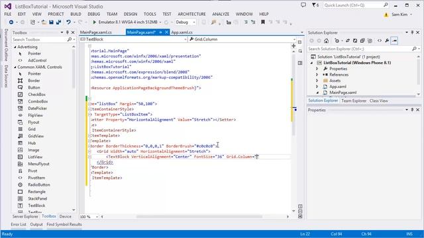Select the Hub control in Toolbox

(x=32, y=143)
